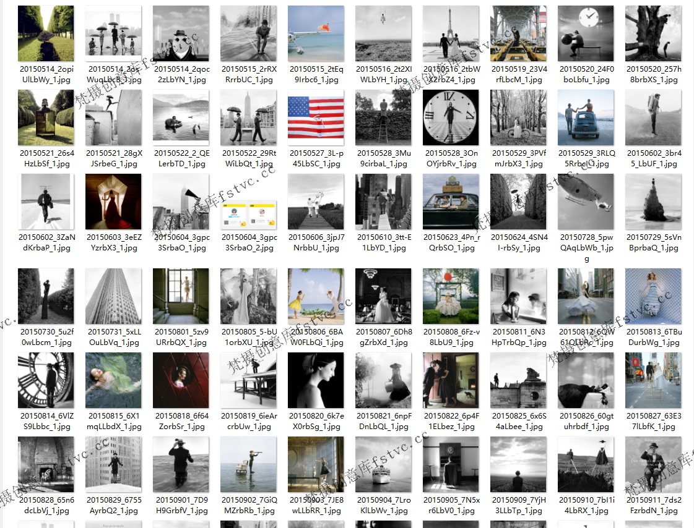Click the file label 20150902_7GiQMZrbRb_1.jpg
Screen dimensions: 694x528
tap(249, 505)
